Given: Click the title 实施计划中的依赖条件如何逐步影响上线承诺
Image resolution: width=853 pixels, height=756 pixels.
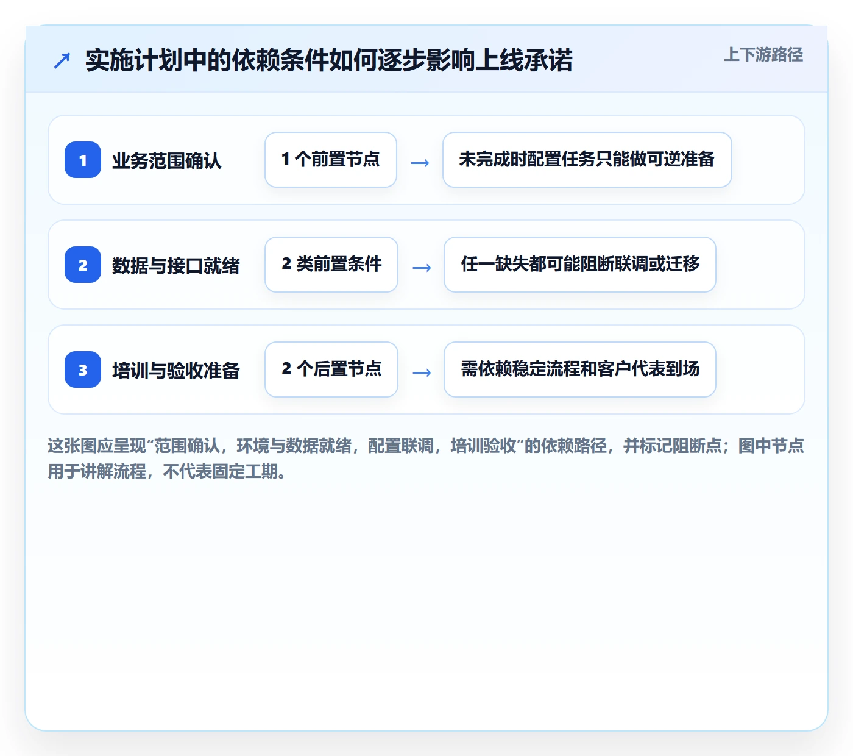Looking at the screenshot, I should pyautogui.click(x=329, y=60).
